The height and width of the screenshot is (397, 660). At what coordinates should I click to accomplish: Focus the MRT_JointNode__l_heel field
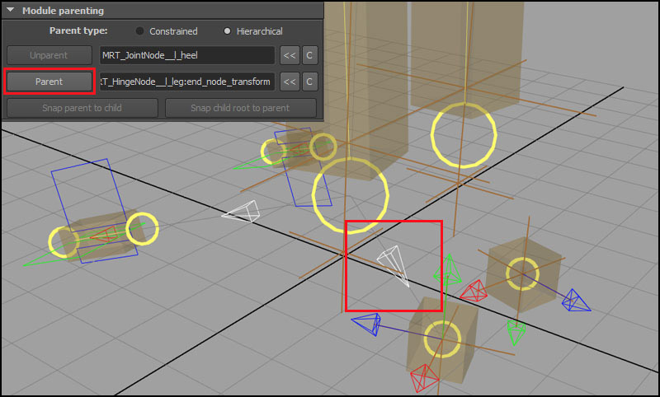click(x=187, y=55)
